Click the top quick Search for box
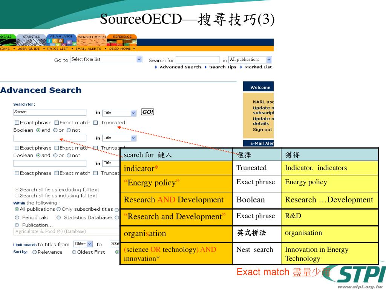 [198, 60]
